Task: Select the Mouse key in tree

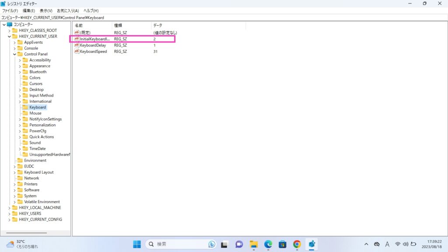Action: tap(35, 113)
